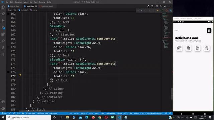Image resolution: width=214 pixels, height=120 pixels.
Task: Trigger Flutter hot reload lightning icon
Action: pos(158,10)
